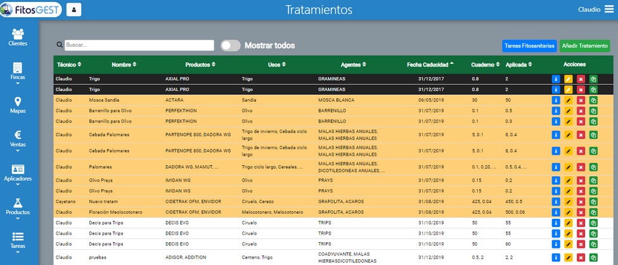This screenshot has width=618, height=265.
Task: Click the Acciones column header
Action: click(574, 65)
